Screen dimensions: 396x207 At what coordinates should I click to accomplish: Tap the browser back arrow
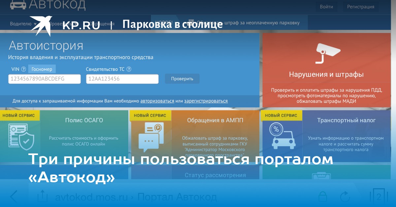(14, 196)
